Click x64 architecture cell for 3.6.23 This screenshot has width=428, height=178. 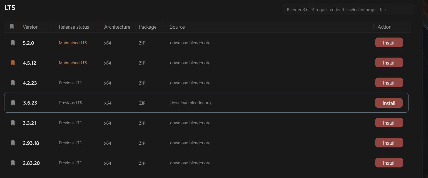pyautogui.click(x=108, y=103)
